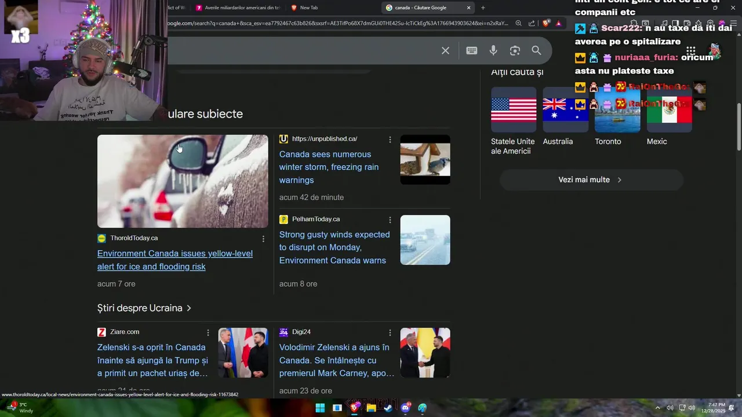Click the PelhamToday.ca source label
Screen dimensions: 742x417
(316, 220)
